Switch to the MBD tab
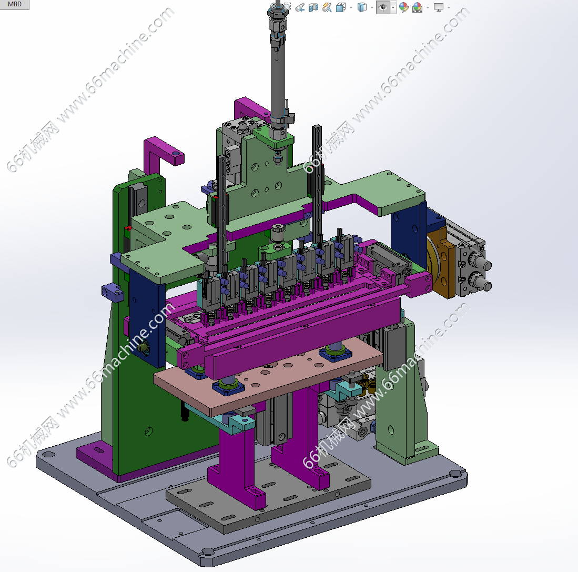Image resolution: width=578 pixels, height=572 pixels. click(x=14, y=5)
